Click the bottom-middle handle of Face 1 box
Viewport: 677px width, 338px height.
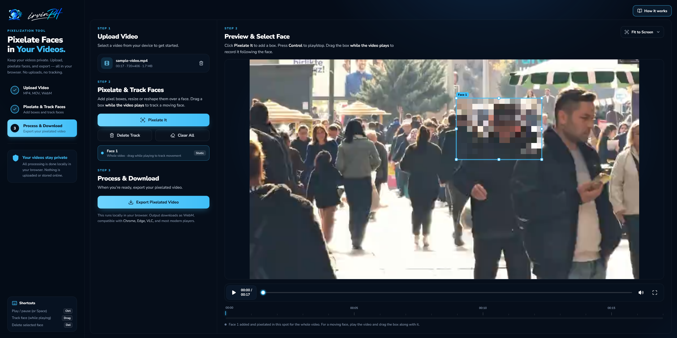[x=499, y=160]
